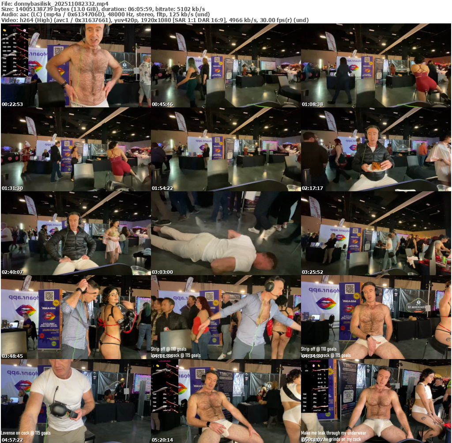Screen dimensions: 452x443
Task: Select the frame at 05:20:14
Action: (226, 401)
